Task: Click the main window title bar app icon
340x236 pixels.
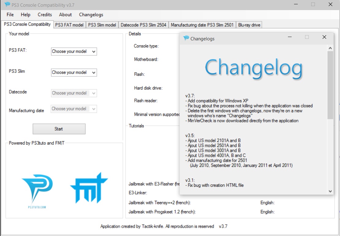Action: (x=7, y=5)
